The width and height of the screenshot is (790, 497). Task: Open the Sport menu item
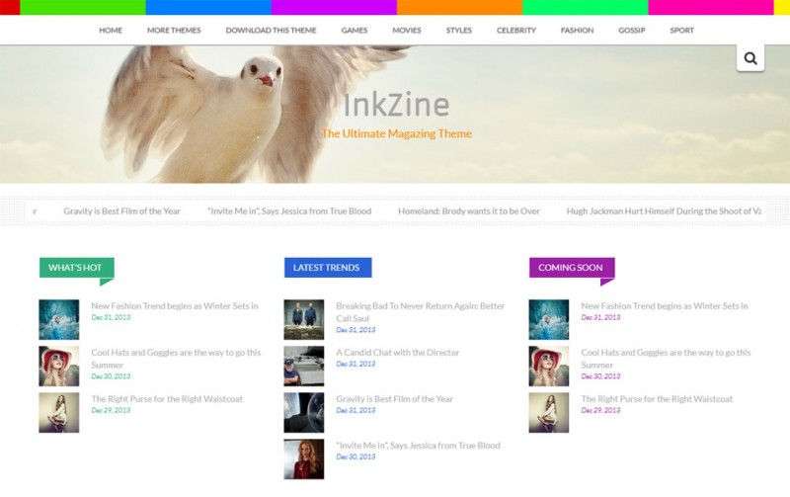point(681,31)
